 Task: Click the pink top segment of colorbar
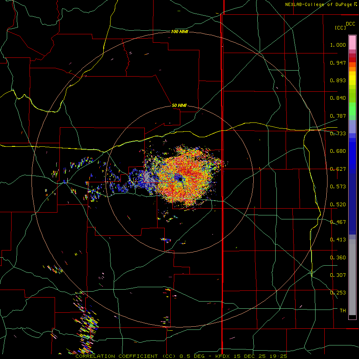(352, 42)
